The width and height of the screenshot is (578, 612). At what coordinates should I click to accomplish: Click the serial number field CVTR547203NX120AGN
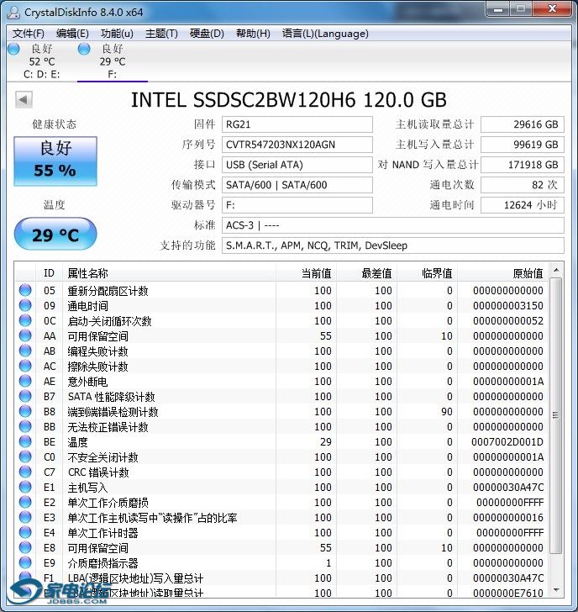[x=297, y=145]
